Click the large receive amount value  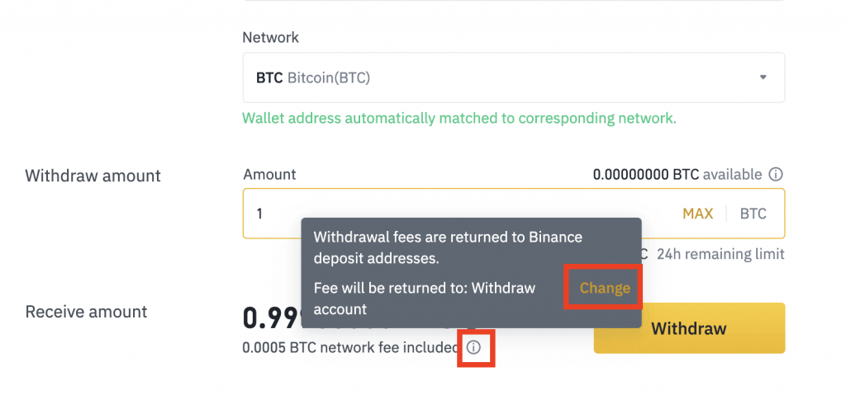pos(271,319)
